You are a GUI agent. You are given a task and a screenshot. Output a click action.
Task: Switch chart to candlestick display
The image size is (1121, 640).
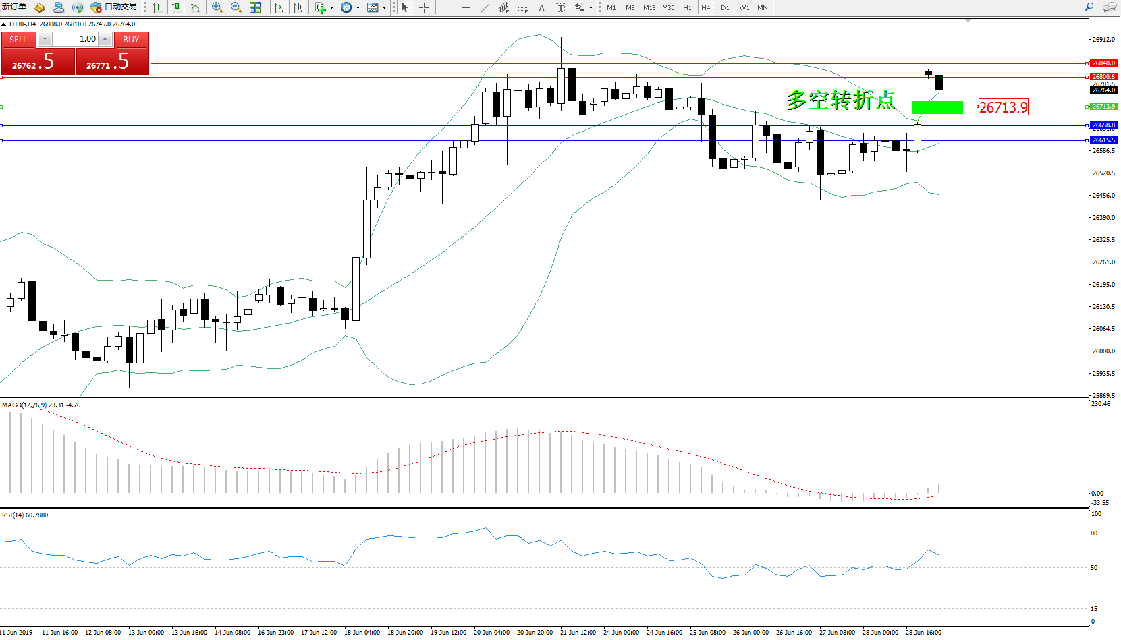coord(176,7)
